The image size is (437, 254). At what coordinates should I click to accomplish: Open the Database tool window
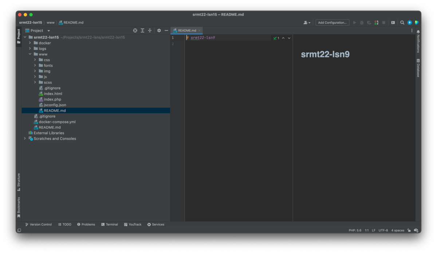point(418,68)
